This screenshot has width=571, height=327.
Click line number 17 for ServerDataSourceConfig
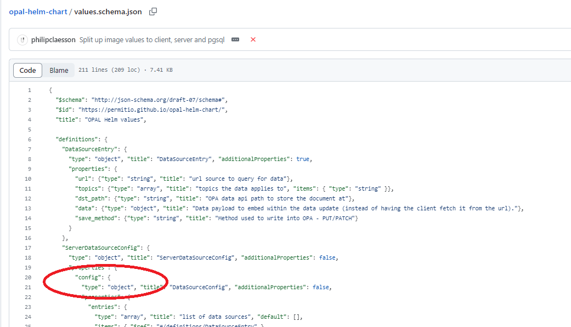[x=27, y=248]
